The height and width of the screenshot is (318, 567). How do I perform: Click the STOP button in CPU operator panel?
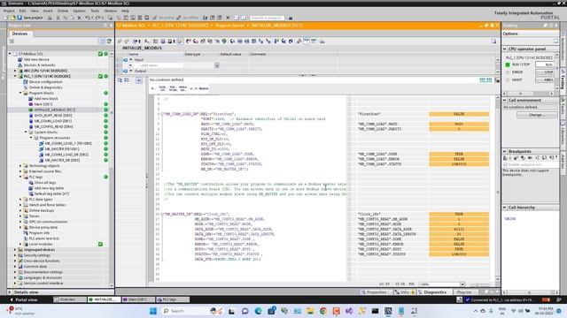545,72
